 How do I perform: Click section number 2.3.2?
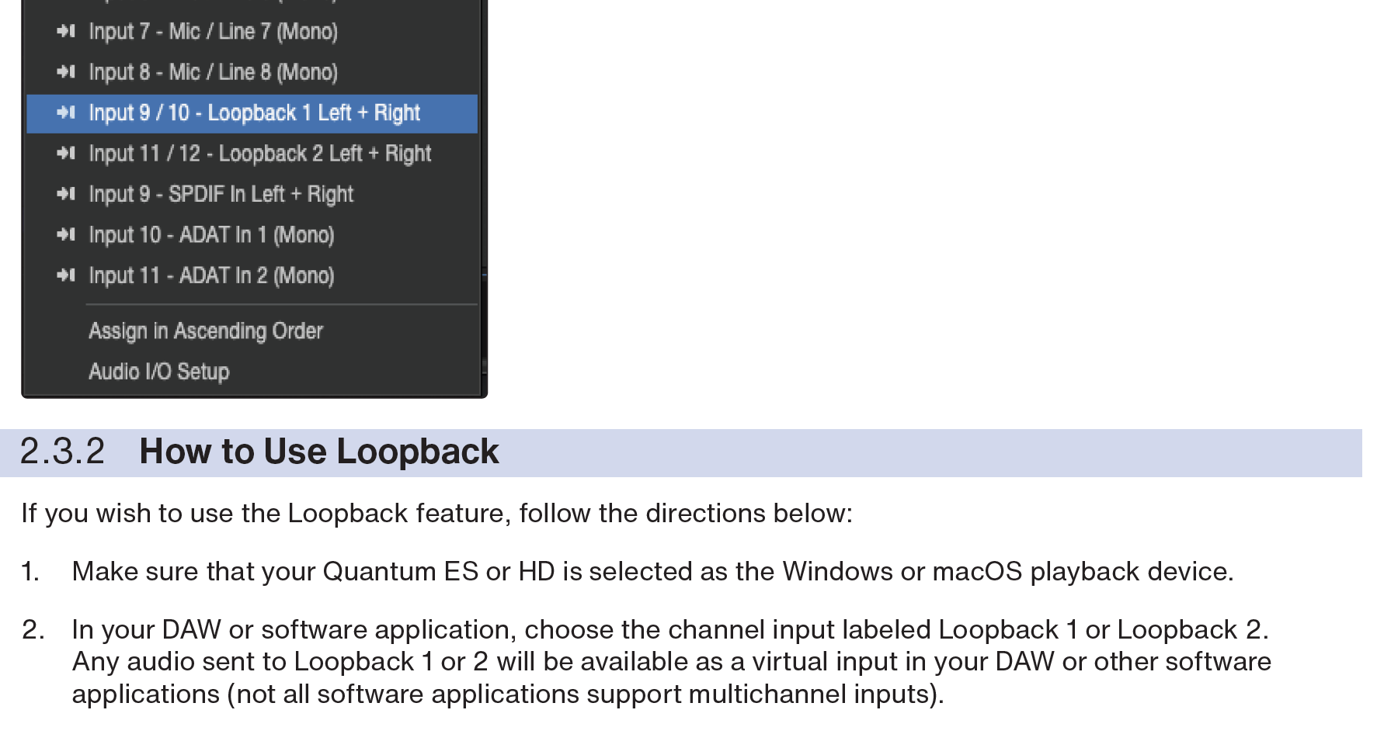[x=62, y=452]
